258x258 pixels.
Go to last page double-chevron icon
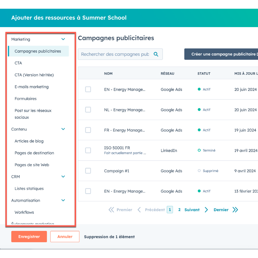pos(235,210)
